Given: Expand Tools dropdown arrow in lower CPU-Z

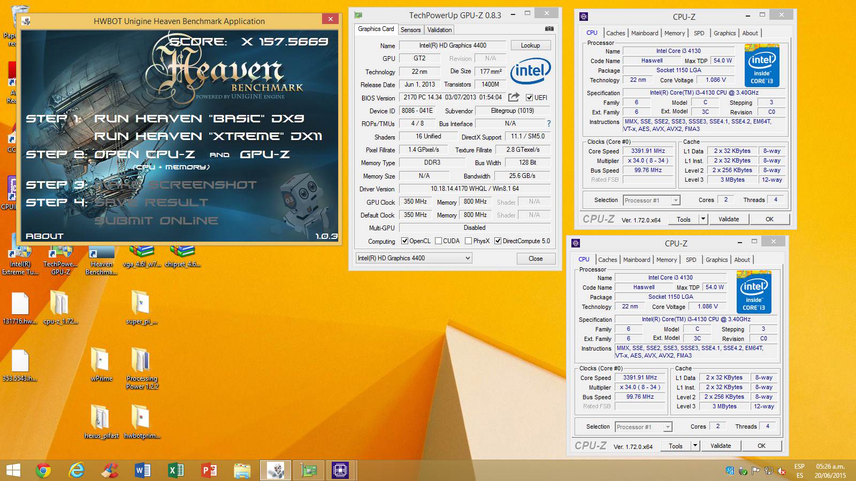Looking at the screenshot, I should [695, 446].
